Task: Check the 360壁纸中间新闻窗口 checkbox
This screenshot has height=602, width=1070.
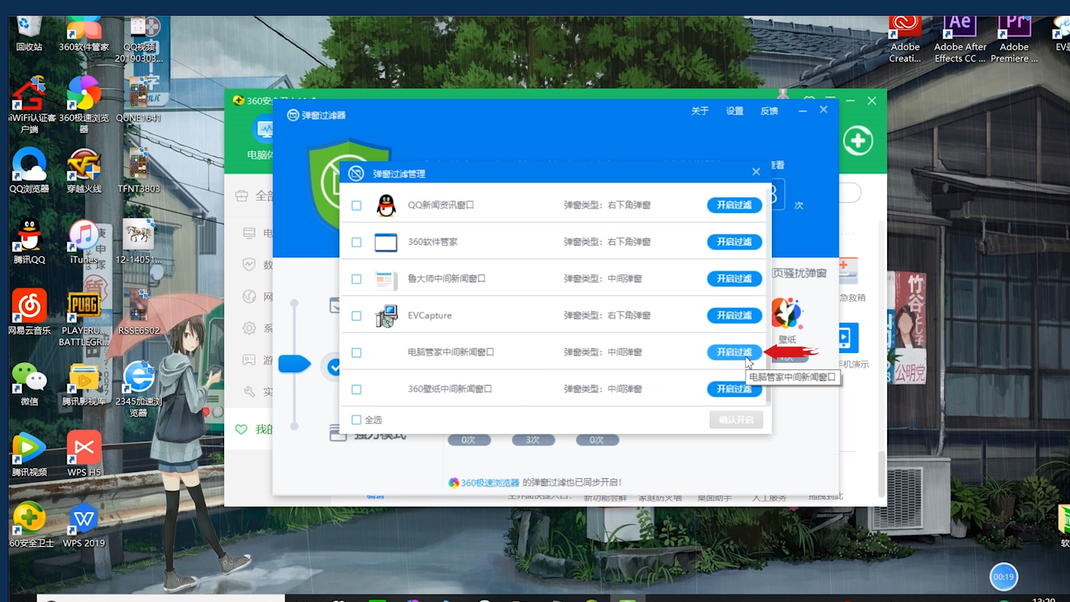Action: 356,390
